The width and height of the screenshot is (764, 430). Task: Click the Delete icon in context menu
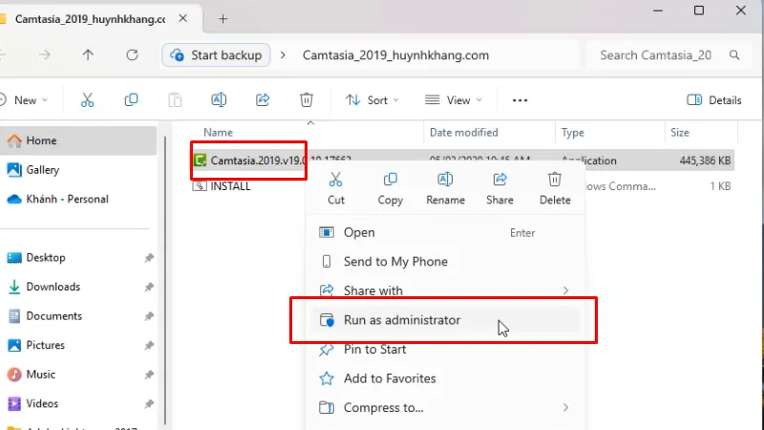click(555, 180)
